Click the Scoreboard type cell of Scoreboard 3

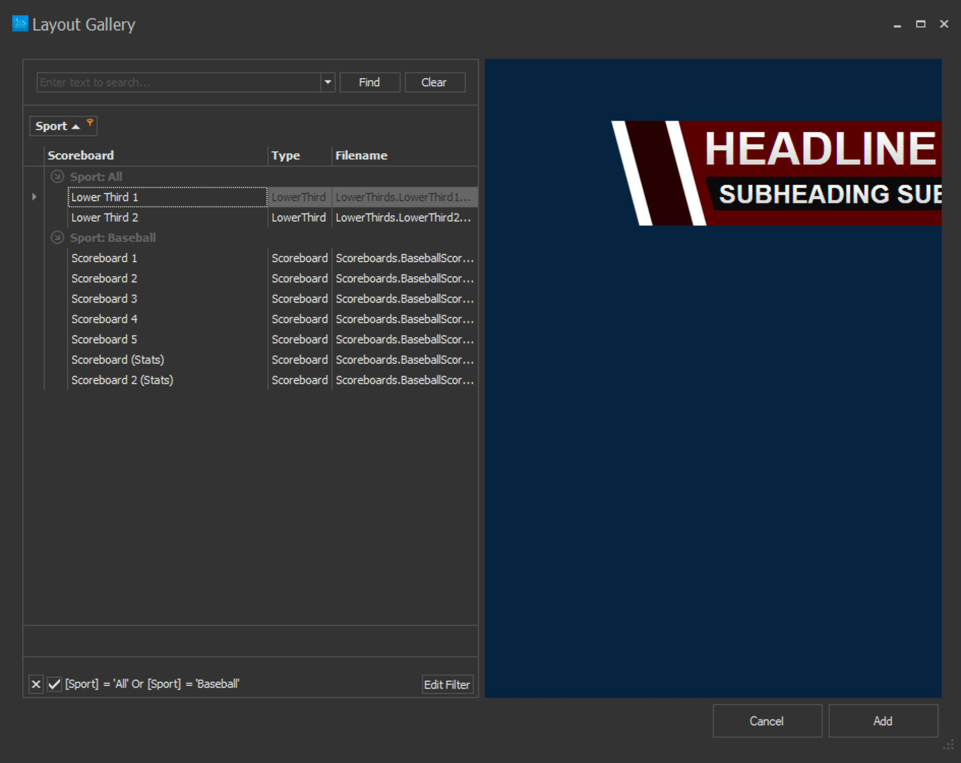point(299,299)
